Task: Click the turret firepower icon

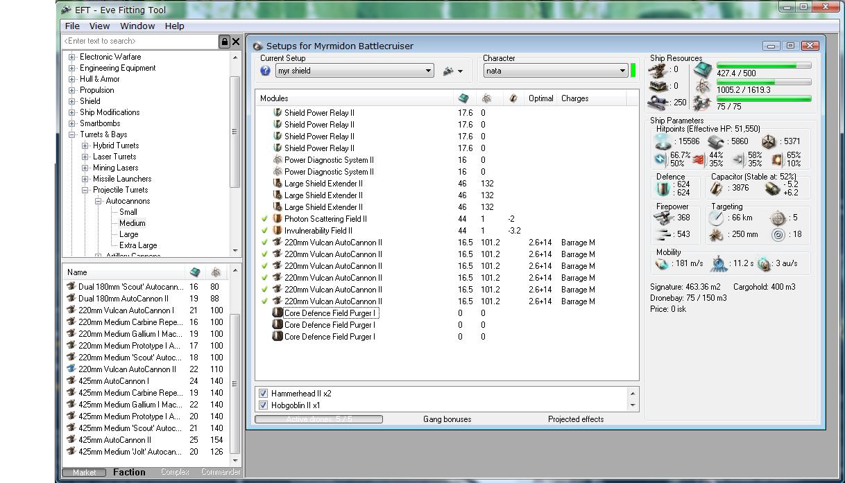Action: point(663,218)
